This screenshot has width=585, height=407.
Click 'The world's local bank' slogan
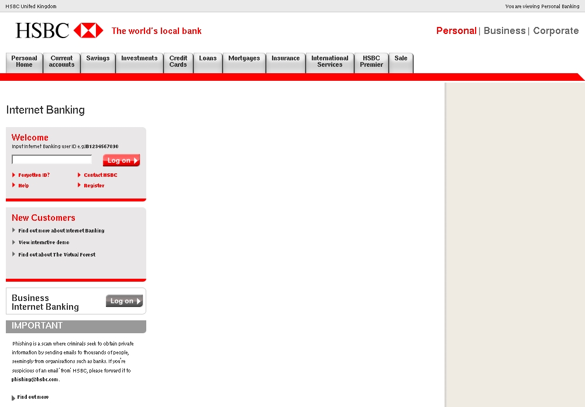(156, 31)
